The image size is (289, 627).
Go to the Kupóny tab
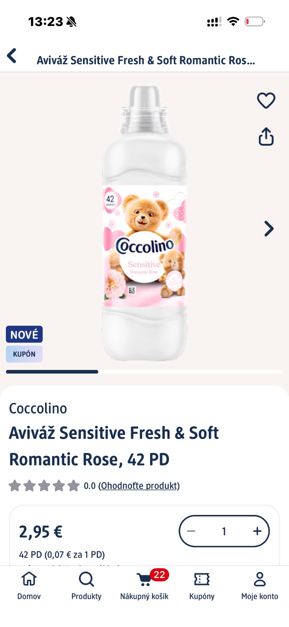pos(202,585)
